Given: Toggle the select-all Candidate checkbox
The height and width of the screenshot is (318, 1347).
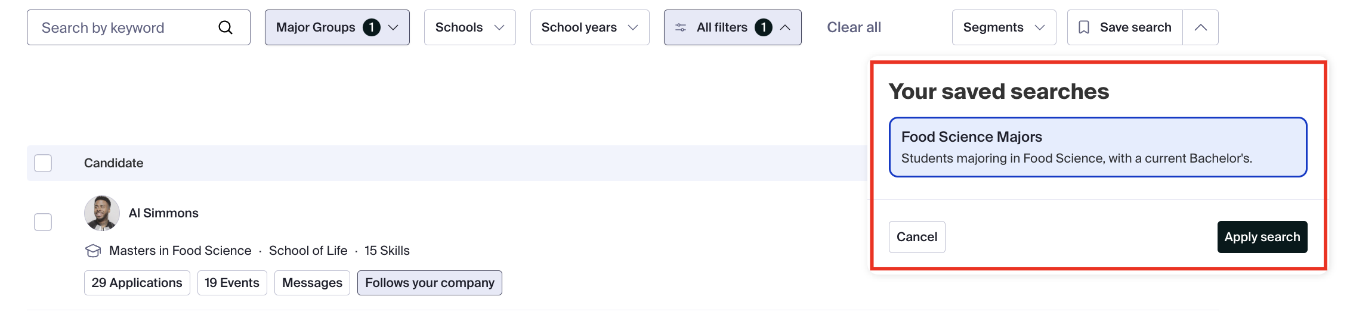Looking at the screenshot, I should [x=43, y=163].
